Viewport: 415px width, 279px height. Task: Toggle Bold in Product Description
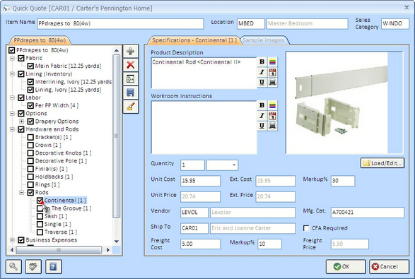[262, 61]
